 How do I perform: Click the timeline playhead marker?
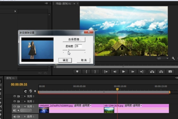pos(117,89)
